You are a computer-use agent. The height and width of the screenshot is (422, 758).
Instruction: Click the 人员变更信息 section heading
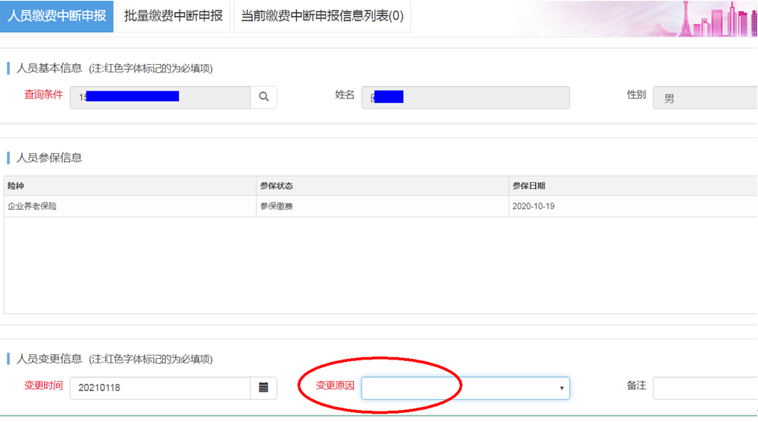(x=49, y=359)
